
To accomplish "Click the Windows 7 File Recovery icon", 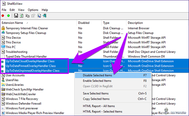I will pos(3,99).
